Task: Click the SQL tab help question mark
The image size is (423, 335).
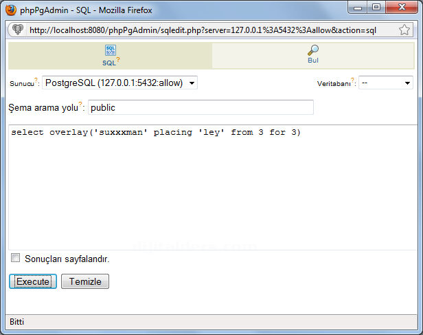Action: coord(118,59)
